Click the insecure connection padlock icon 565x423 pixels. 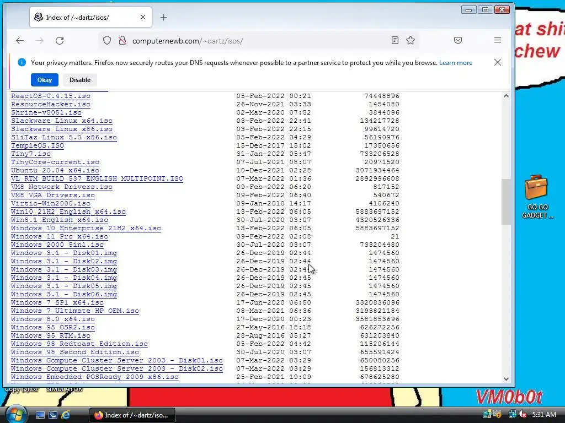(x=122, y=40)
